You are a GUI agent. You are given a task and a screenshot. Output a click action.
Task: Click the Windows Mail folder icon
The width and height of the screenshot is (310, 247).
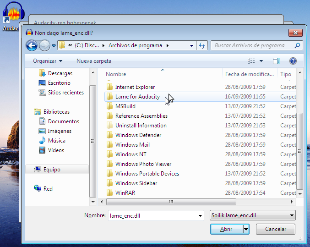coord(109,145)
